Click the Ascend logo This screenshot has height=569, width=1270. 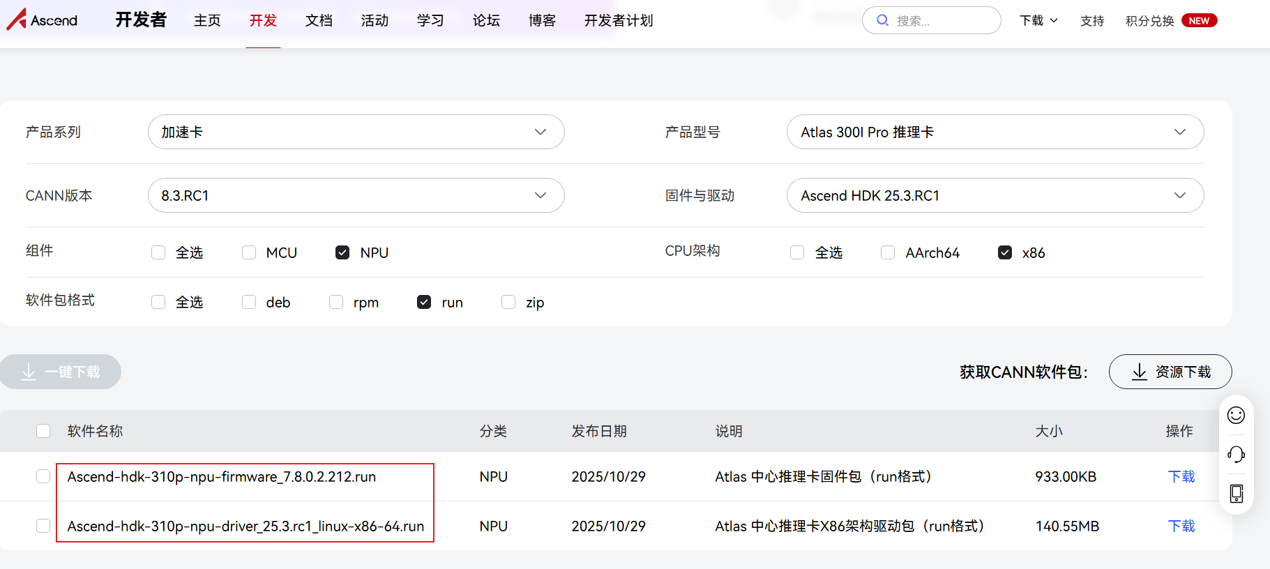[x=42, y=20]
